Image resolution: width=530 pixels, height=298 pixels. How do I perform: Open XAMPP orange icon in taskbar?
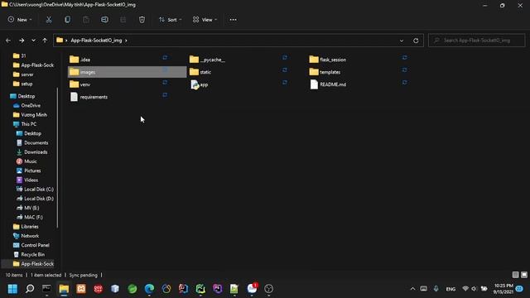tap(81, 289)
